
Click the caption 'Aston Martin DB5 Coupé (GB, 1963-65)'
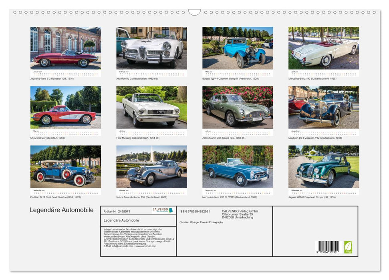[x=224, y=138]
